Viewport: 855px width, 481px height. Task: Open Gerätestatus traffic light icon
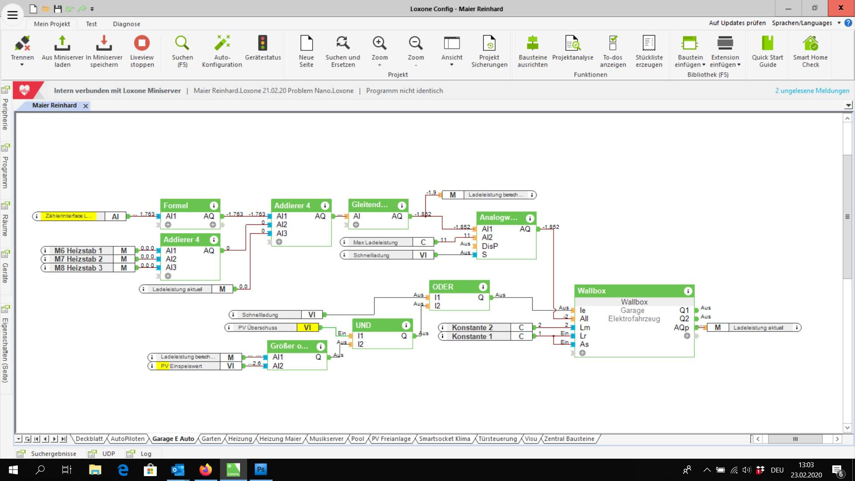(263, 43)
